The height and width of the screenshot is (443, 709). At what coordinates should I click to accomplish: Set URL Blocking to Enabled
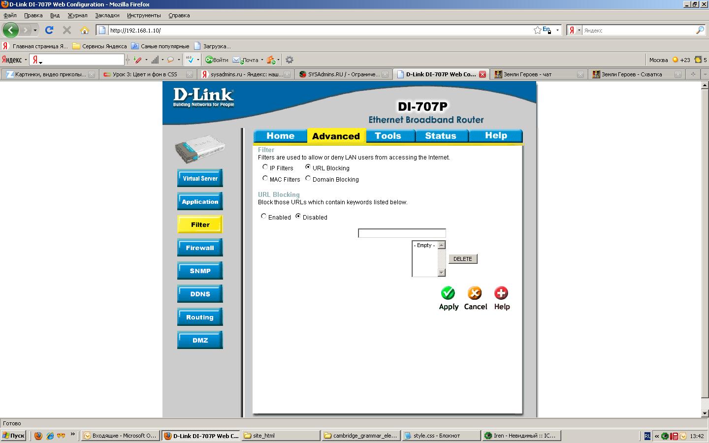(264, 216)
